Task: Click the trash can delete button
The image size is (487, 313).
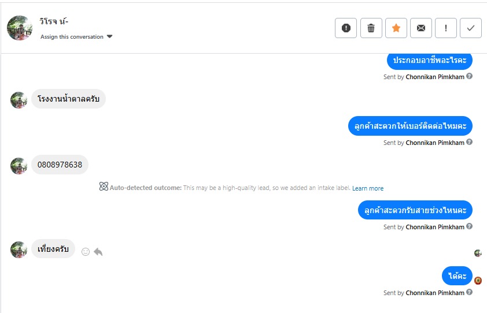Action: (371, 28)
